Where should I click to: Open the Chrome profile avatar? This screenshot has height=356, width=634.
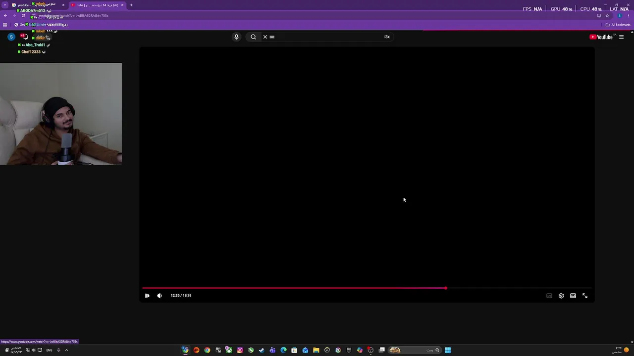619,15
